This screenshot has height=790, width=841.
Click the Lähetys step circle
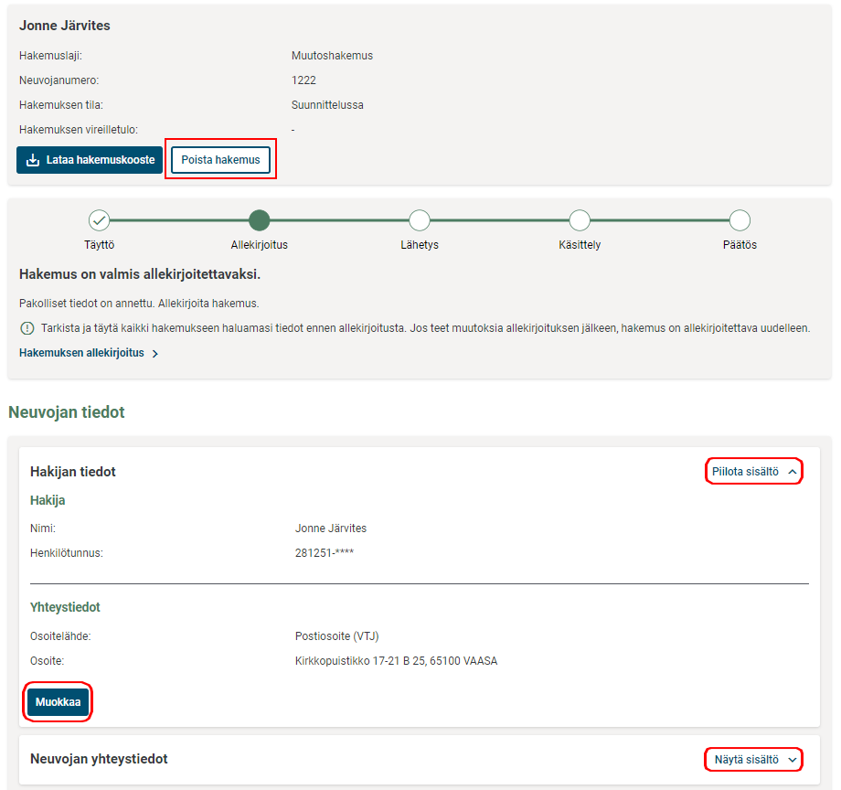pyautogui.click(x=420, y=220)
